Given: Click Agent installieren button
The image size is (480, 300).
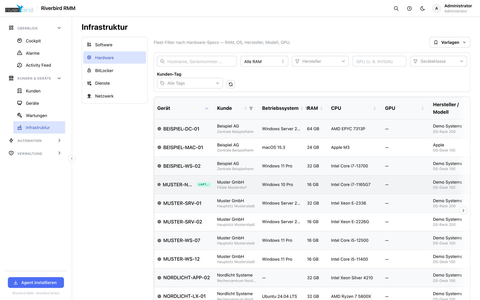Looking at the screenshot, I should pyautogui.click(x=36, y=283).
